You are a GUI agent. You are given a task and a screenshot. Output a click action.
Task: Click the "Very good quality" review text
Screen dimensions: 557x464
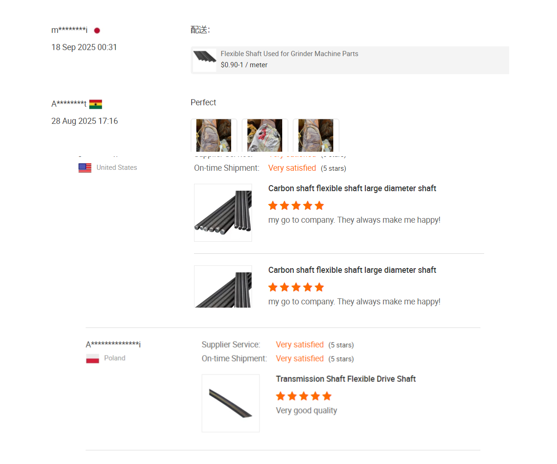(306, 411)
